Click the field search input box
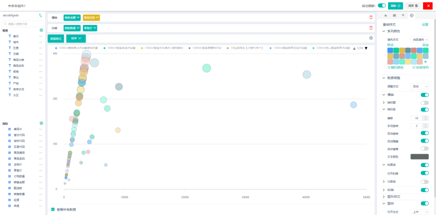436x215 pixels. pyautogui.click(x=23, y=24)
